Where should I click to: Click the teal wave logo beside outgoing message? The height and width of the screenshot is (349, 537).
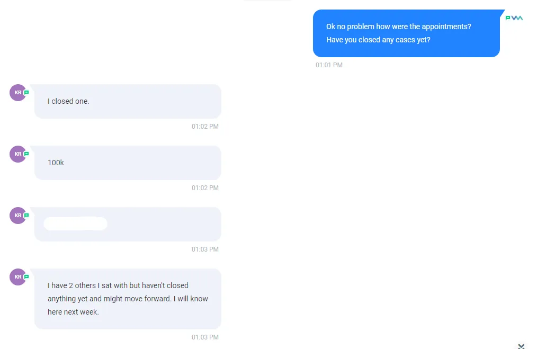click(517, 18)
